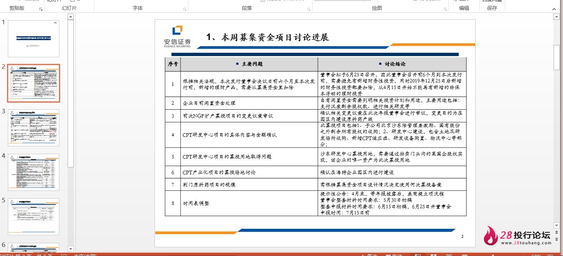Click the thumbnail panel scroll-up arrow
Viewport: 563px width, 256px height.
point(70,17)
